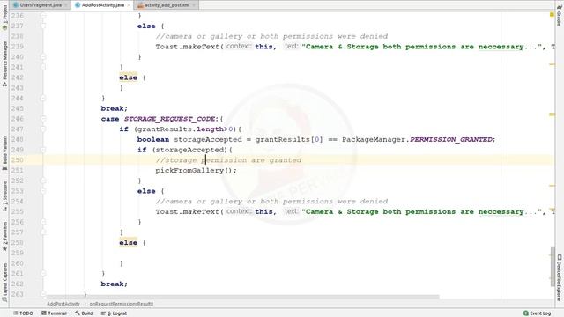This screenshot has width=564, height=317.
Task: Open the Build tool window
Action: [x=84, y=313]
